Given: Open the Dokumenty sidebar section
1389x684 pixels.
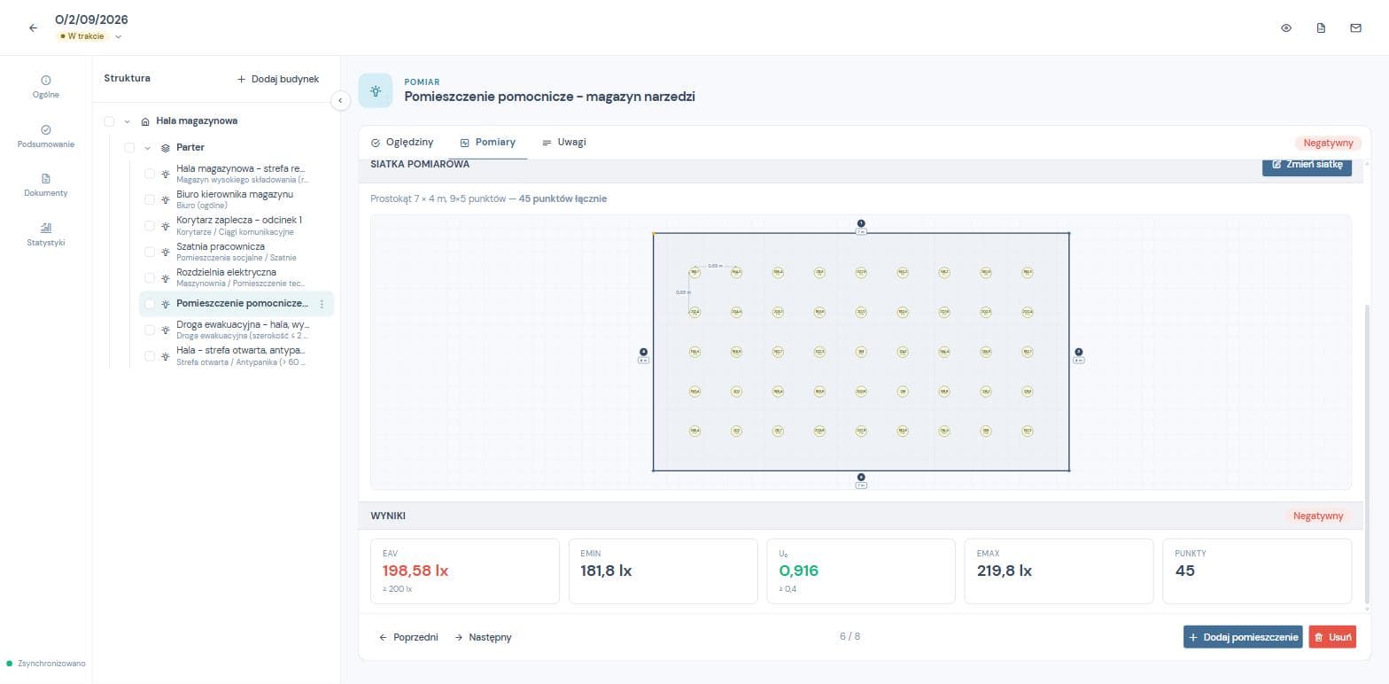Looking at the screenshot, I should point(46,185).
